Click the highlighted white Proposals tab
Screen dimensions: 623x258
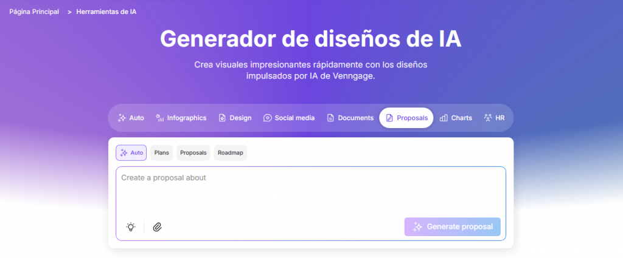click(406, 118)
